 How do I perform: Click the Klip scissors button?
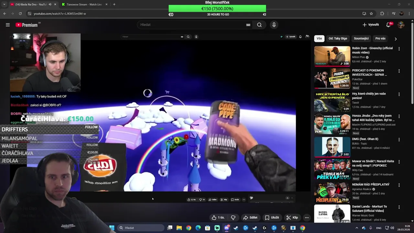pos(292,218)
